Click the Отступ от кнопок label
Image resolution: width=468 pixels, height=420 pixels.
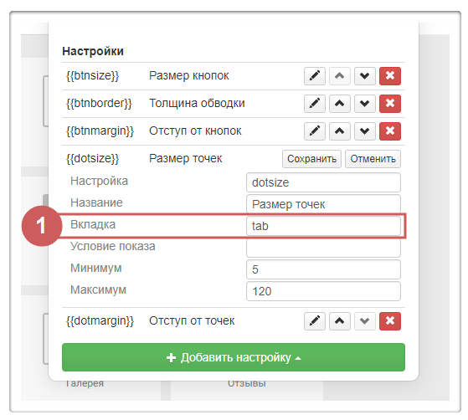point(195,131)
